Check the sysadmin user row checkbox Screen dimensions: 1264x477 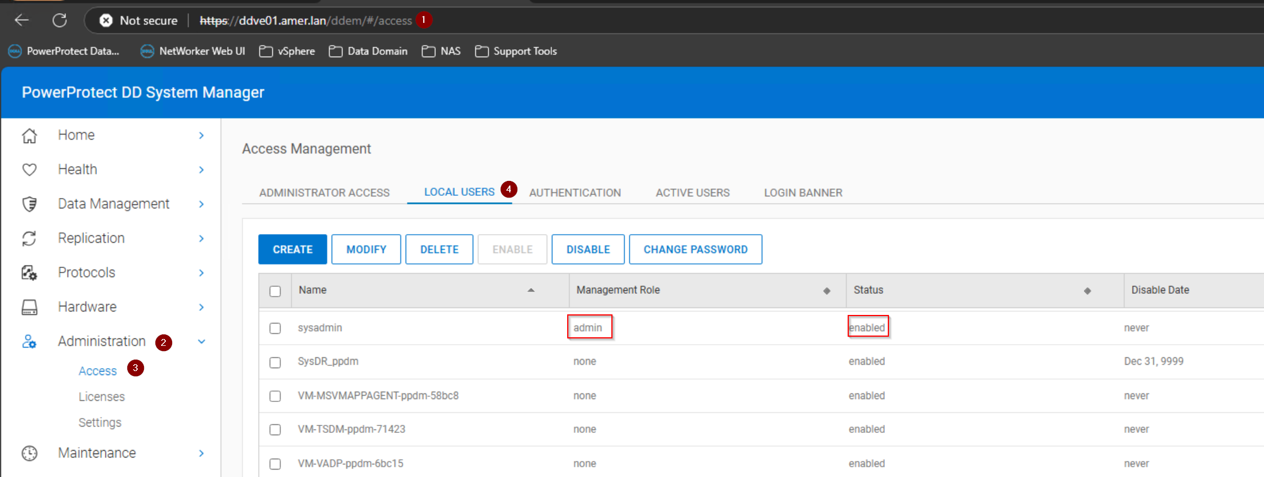[x=275, y=328]
